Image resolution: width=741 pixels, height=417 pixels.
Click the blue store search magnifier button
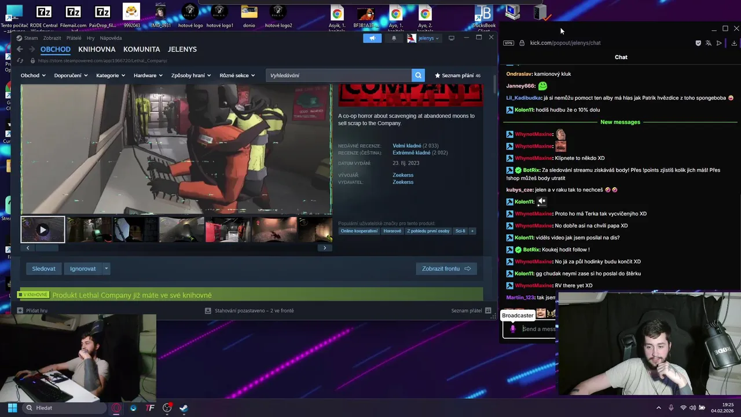[x=418, y=75]
